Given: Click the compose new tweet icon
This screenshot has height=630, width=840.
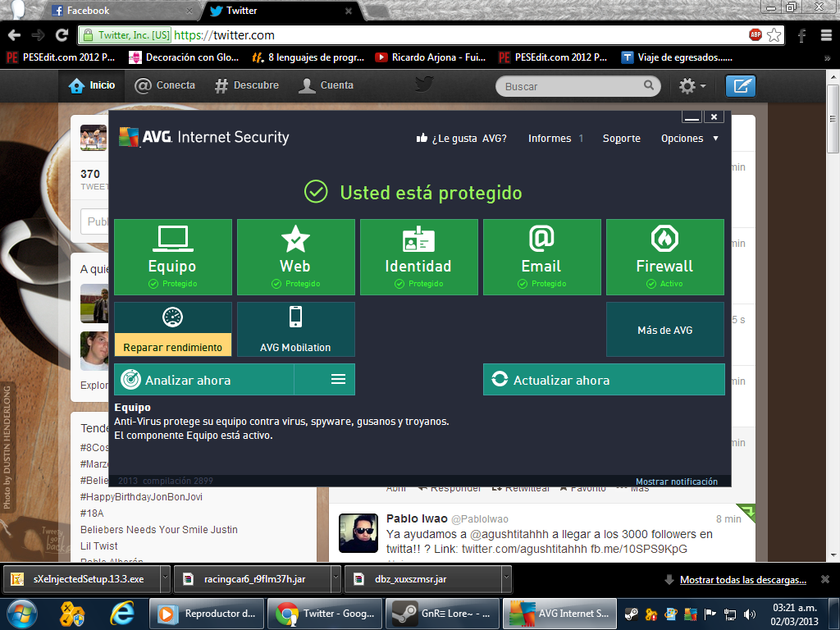Looking at the screenshot, I should 741,85.
